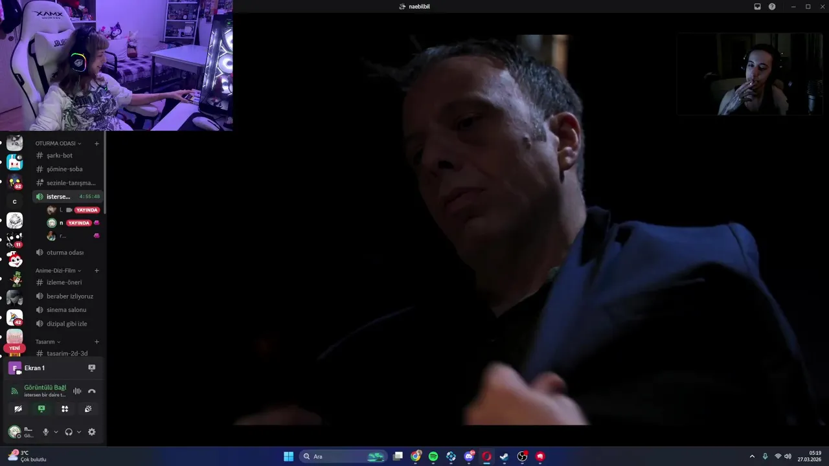Show hidden system tray icons

click(x=752, y=456)
